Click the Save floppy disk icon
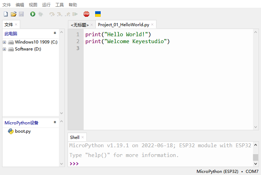This screenshot has width=261, height=175. click(x=21, y=14)
